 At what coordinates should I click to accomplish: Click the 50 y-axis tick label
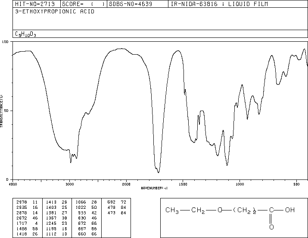pyautogui.click(x=6, y=111)
